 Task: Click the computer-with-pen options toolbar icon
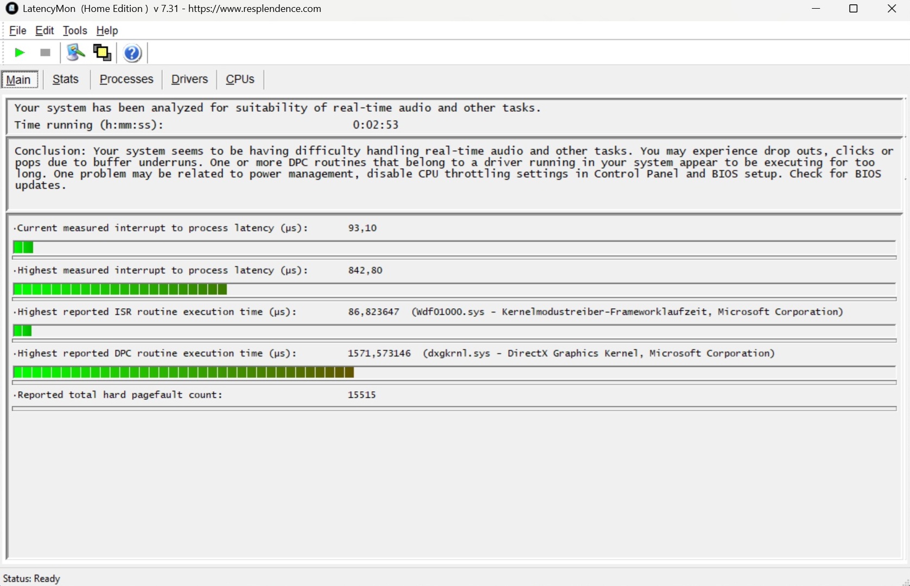coord(75,53)
